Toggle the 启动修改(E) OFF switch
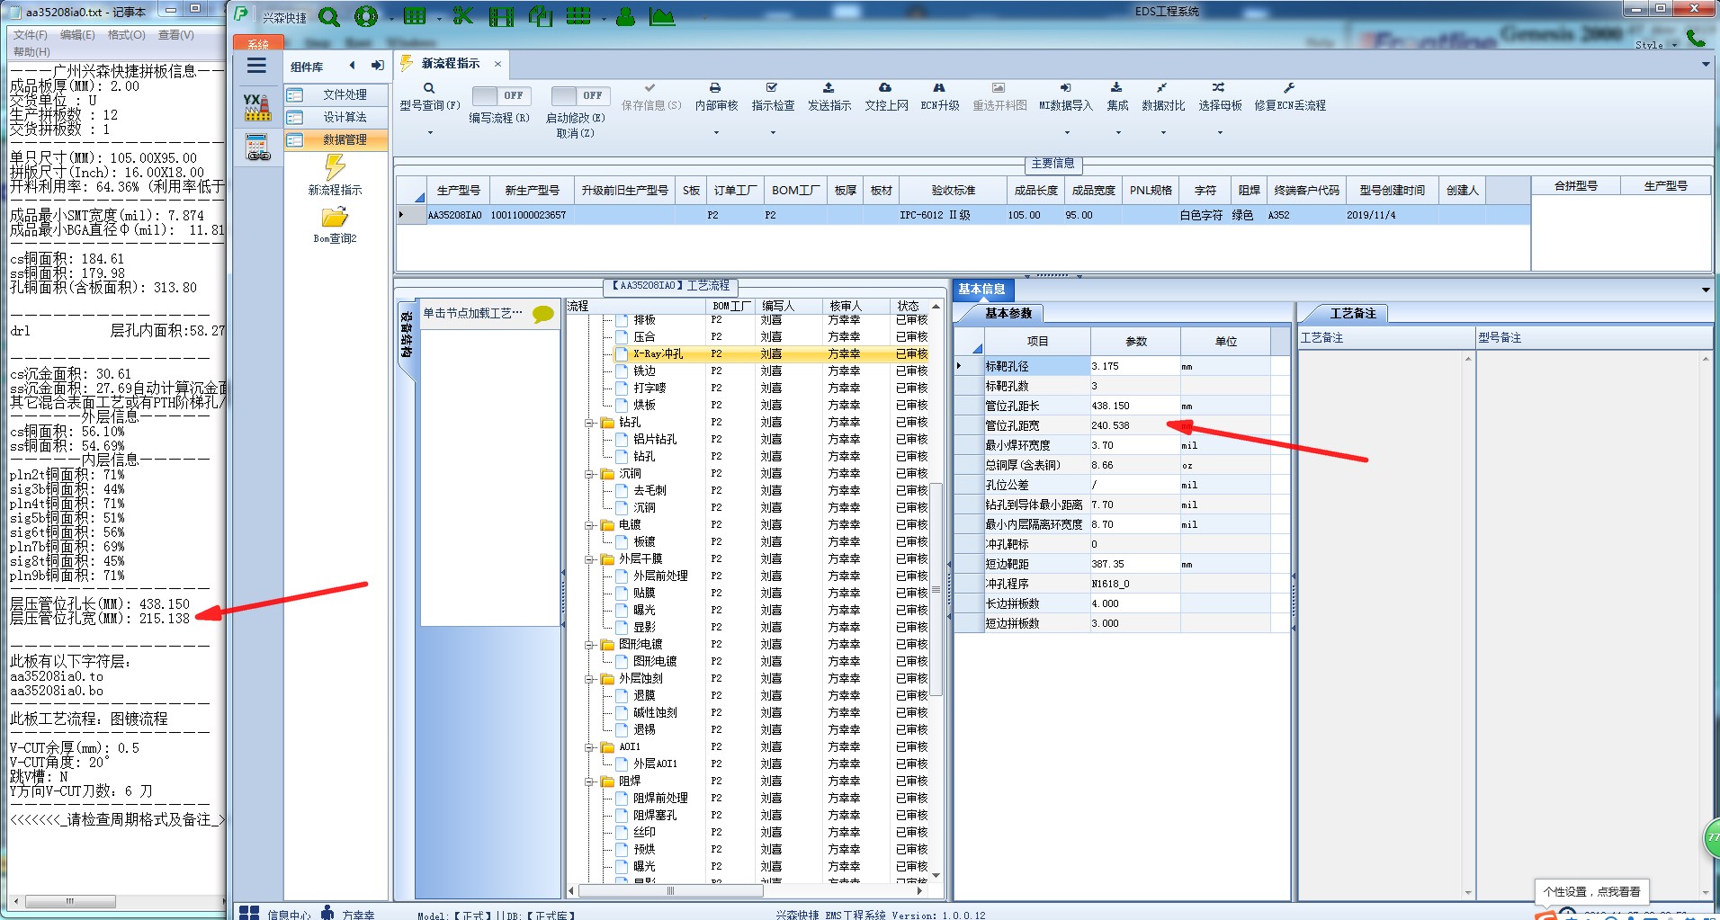Viewport: 1720px width, 920px height. 580,95
